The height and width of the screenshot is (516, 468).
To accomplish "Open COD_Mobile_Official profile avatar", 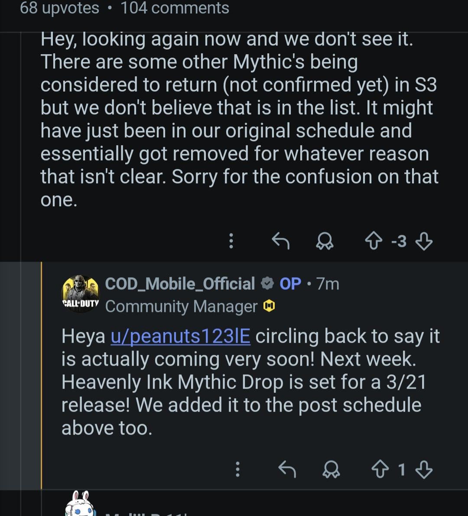I will [x=81, y=294].
